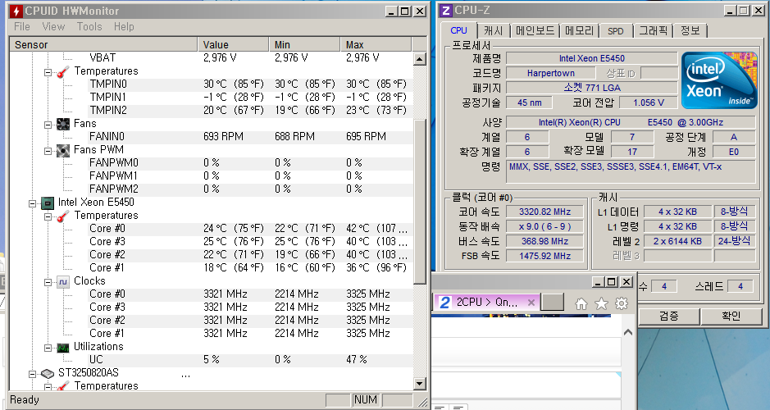770x410 pixels.
Task: Click HWMonitor scrollbar down arrow
Action: pos(419,384)
